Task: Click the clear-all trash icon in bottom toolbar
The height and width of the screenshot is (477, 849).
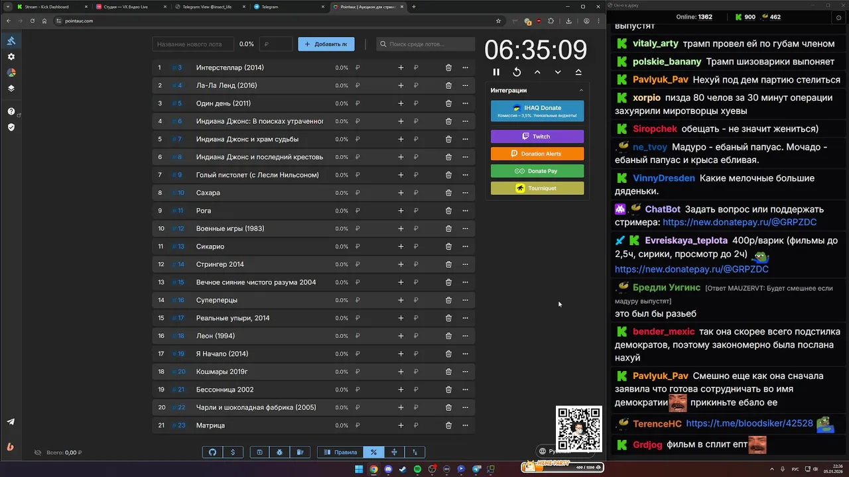Action: coord(299,452)
